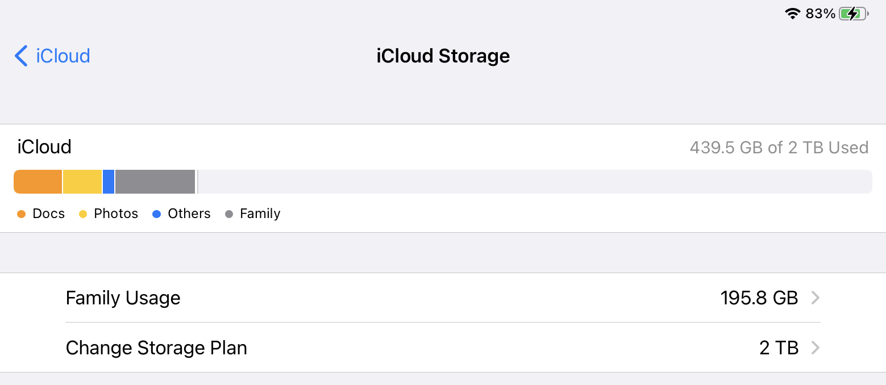886x385 pixels.
Task: Select the orange Docs legend dot
Action: (22, 214)
